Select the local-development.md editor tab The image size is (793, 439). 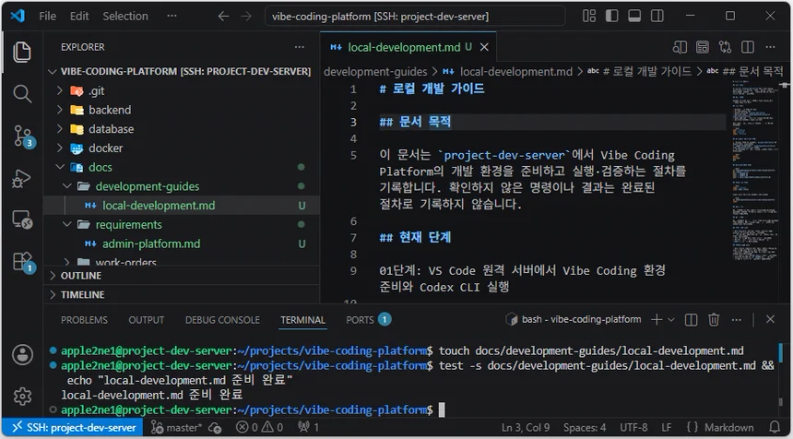click(408, 47)
